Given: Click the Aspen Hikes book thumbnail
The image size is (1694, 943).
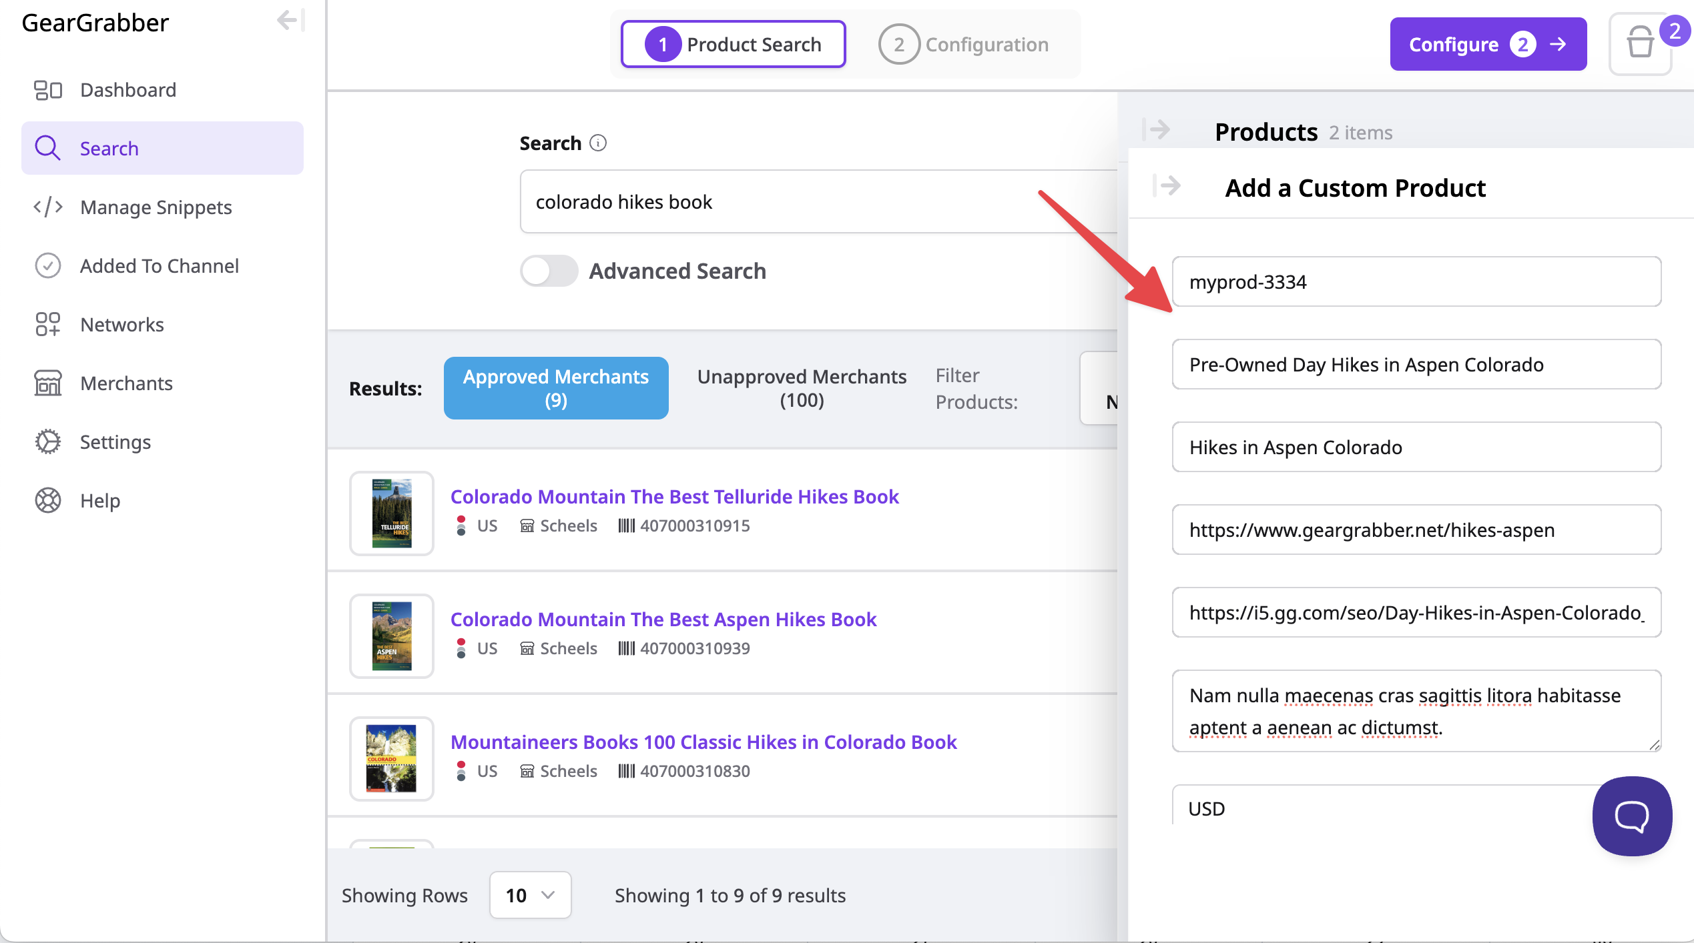Looking at the screenshot, I should (x=392, y=636).
